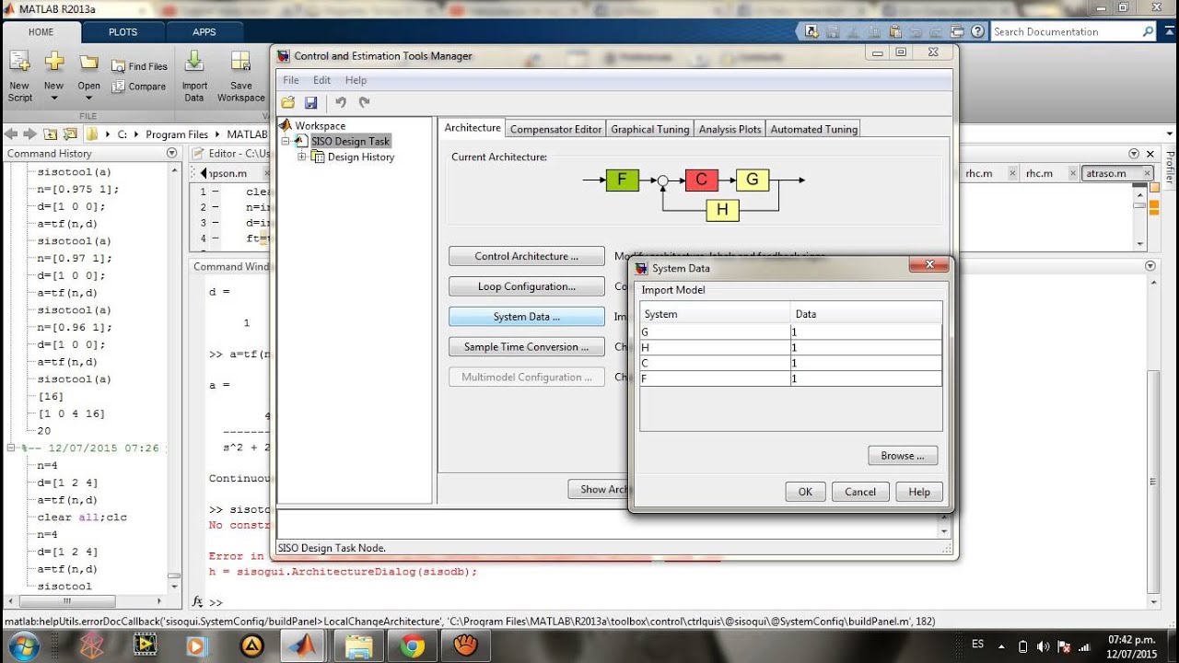The height and width of the screenshot is (663, 1179).
Task: Open the Compare files tool
Action: tap(139, 87)
